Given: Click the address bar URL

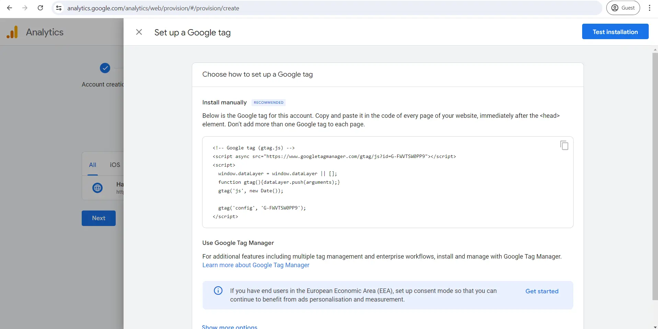Looking at the screenshot, I should click(153, 8).
